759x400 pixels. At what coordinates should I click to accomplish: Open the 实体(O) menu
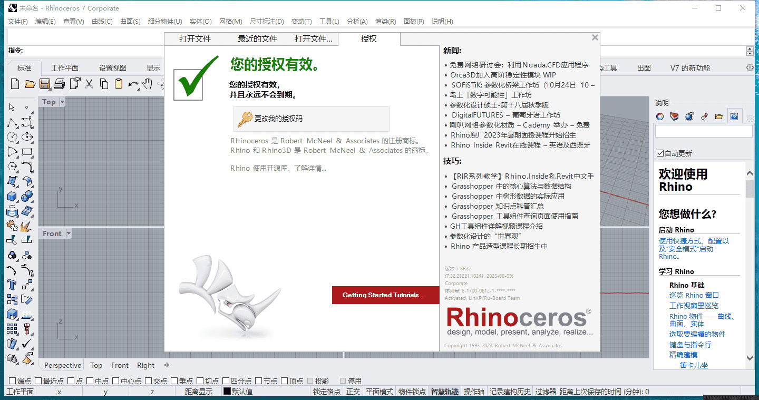(x=200, y=22)
